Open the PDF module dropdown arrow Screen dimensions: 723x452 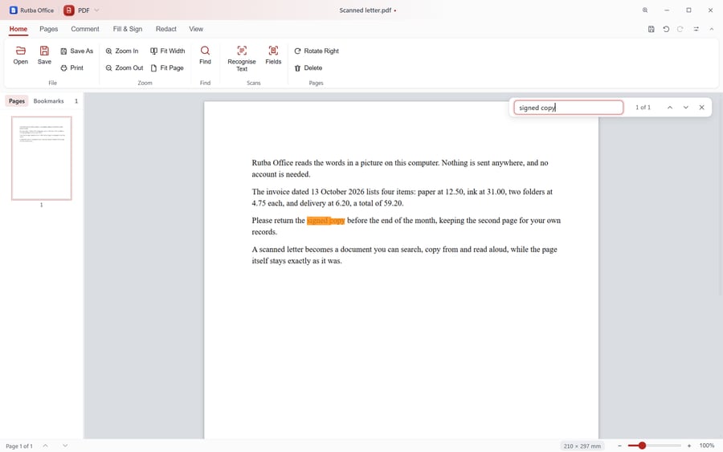pyautogui.click(x=97, y=10)
